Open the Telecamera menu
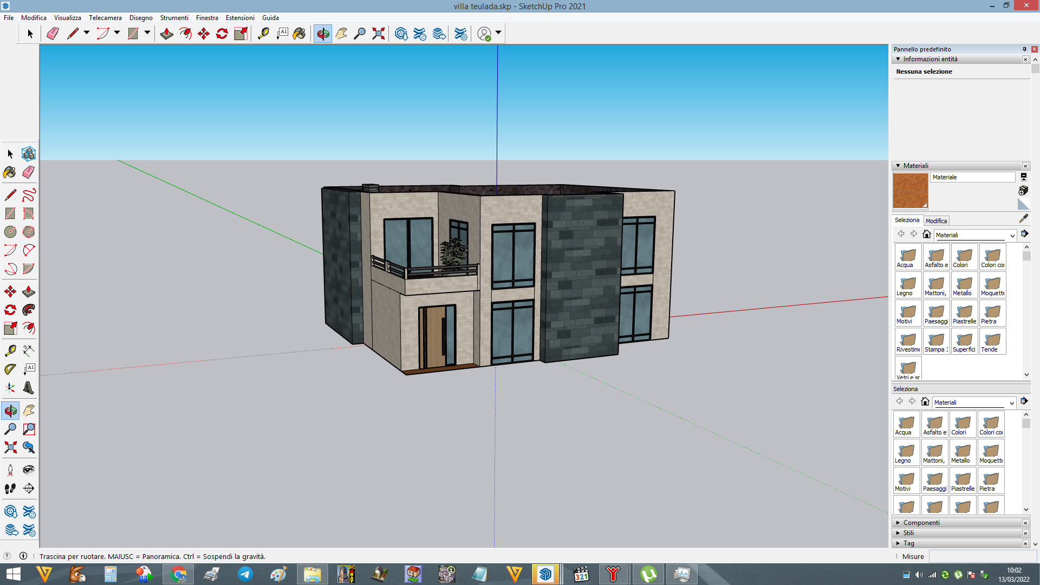This screenshot has width=1040, height=585. coord(105,18)
